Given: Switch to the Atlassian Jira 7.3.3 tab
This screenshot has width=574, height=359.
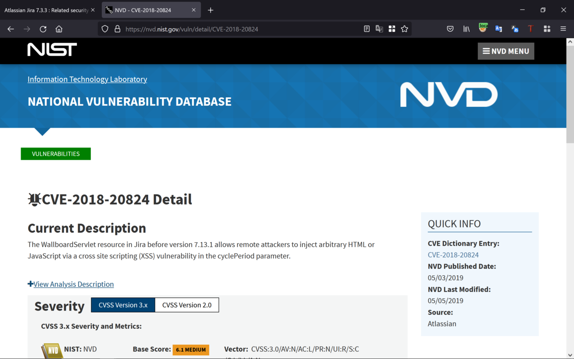Looking at the screenshot, I should click(46, 10).
